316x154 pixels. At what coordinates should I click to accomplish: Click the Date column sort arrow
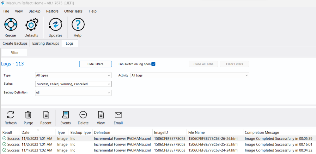coord(38,130)
